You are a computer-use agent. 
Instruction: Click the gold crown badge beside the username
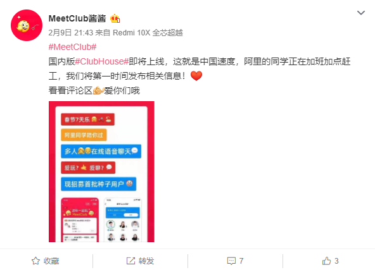[115, 18]
